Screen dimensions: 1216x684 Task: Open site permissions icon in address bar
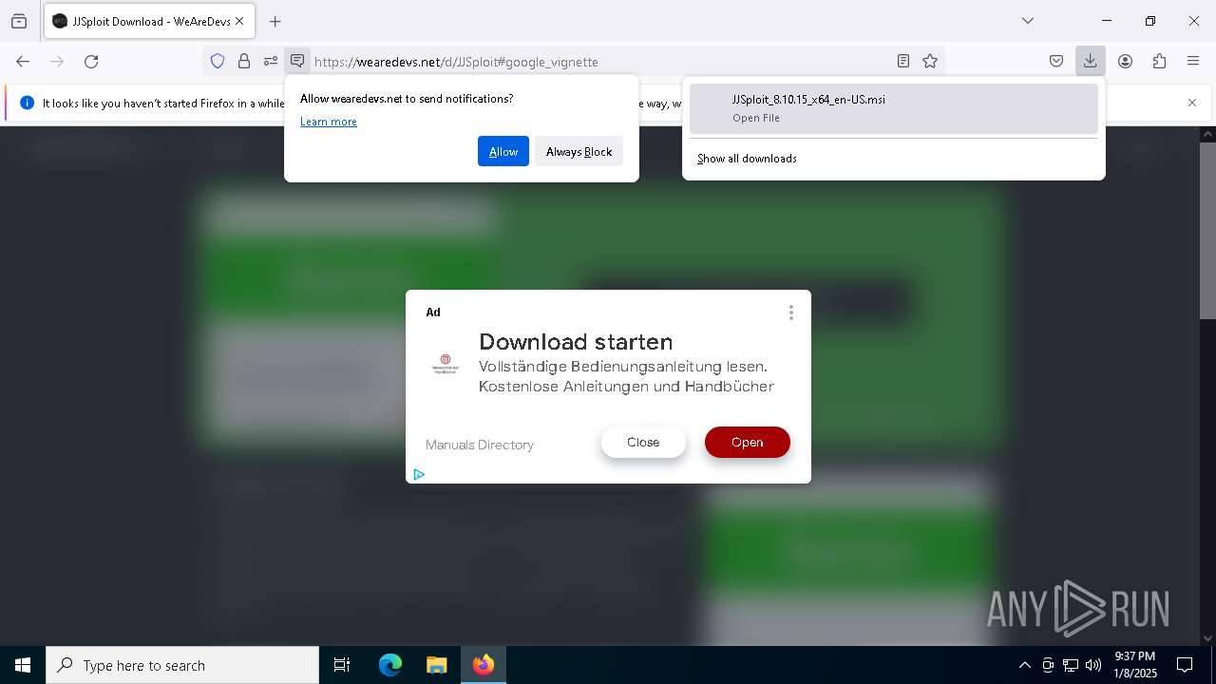pyautogui.click(x=271, y=61)
